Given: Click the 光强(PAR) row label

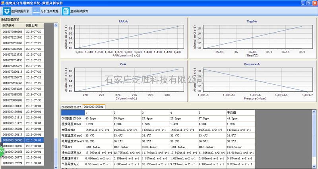Looking at the screenshot, I should tap(73, 130).
